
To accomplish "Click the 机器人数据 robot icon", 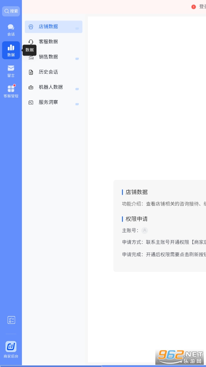I will click(x=31, y=87).
